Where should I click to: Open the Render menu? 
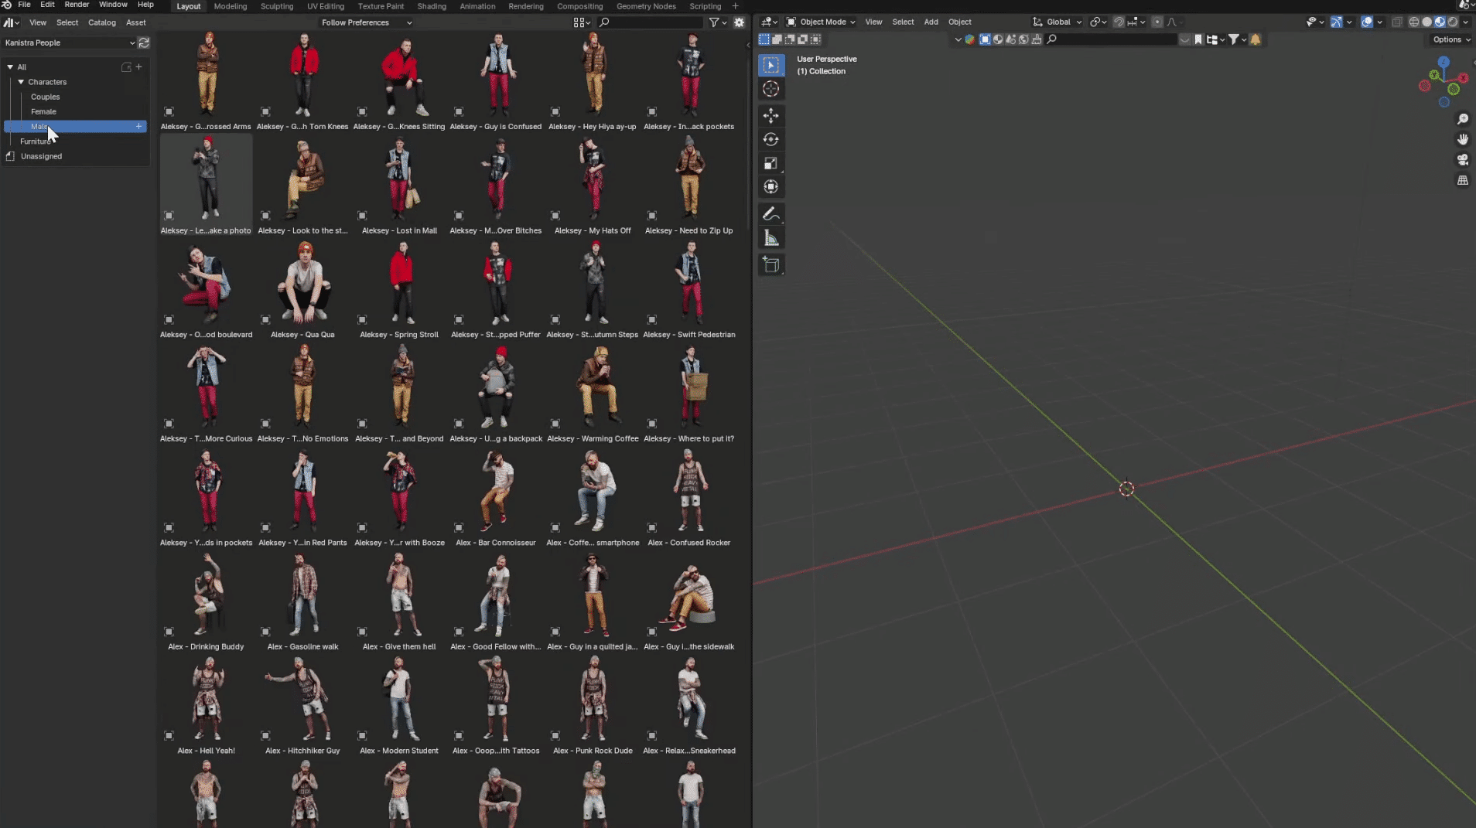[x=77, y=5]
